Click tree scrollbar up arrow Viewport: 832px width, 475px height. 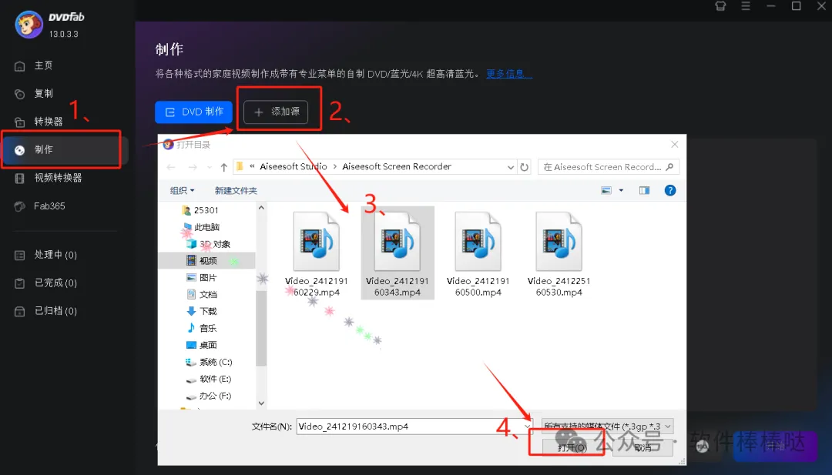click(261, 209)
